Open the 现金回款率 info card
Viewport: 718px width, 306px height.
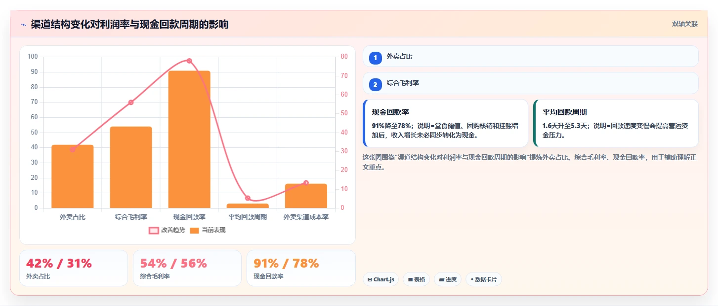click(445, 123)
